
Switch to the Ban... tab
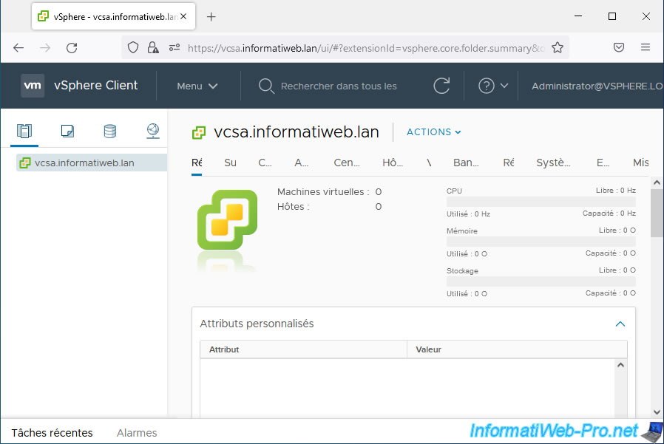pos(466,163)
